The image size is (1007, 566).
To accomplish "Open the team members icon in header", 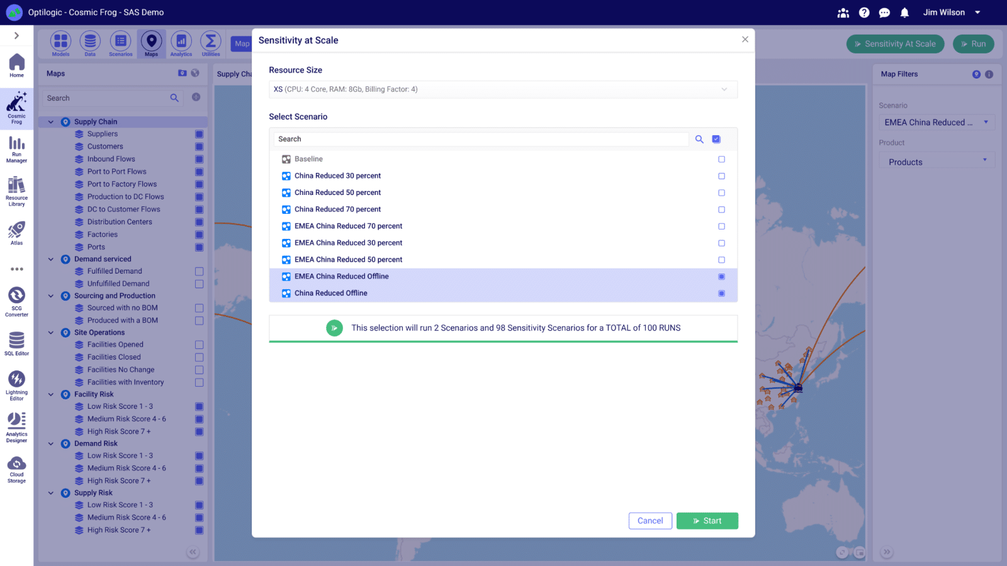I will [843, 13].
